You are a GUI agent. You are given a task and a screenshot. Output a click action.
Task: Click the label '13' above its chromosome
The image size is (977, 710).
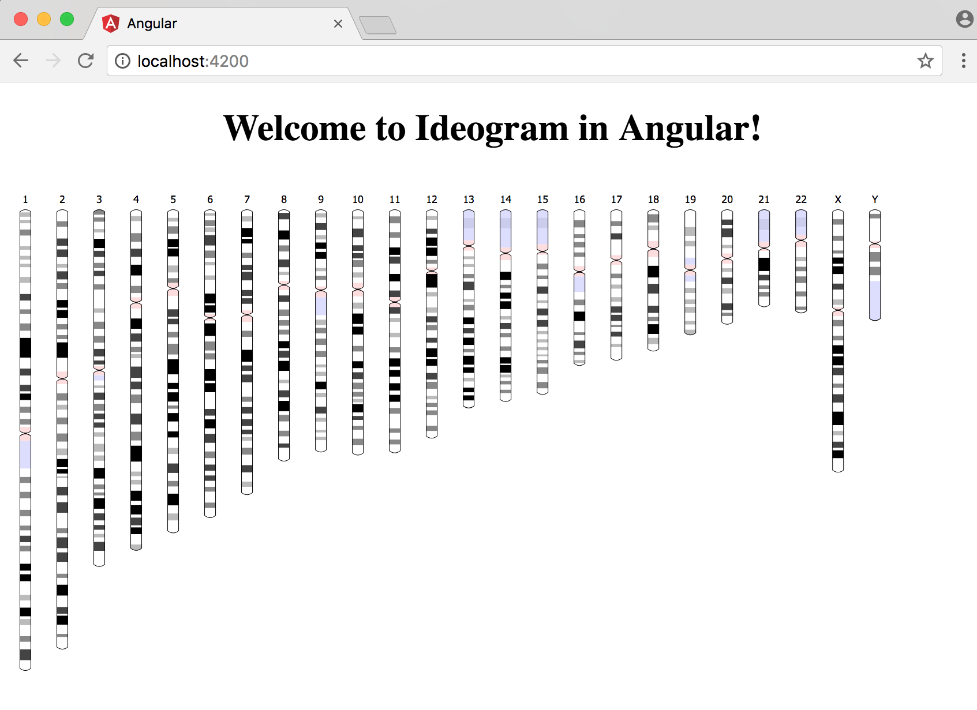[x=469, y=200]
